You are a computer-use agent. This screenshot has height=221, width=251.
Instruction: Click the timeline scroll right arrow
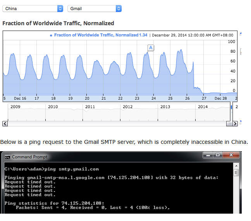pyautogui.click(x=235, y=124)
